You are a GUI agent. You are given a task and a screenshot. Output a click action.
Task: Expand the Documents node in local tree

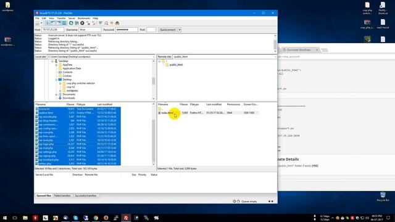coord(56,94)
